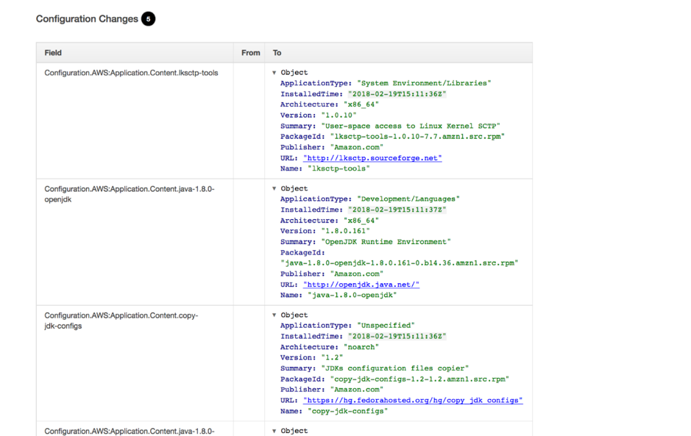
Task: Click the From column header
Action: (250, 53)
